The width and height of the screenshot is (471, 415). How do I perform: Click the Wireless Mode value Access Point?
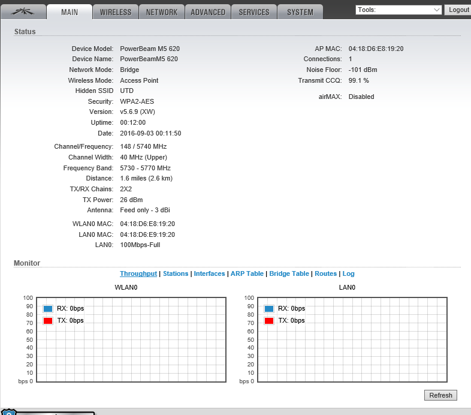[139, 80]
